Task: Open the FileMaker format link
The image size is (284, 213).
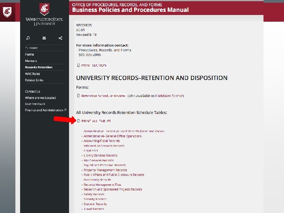Action: [x=170, y=96]
